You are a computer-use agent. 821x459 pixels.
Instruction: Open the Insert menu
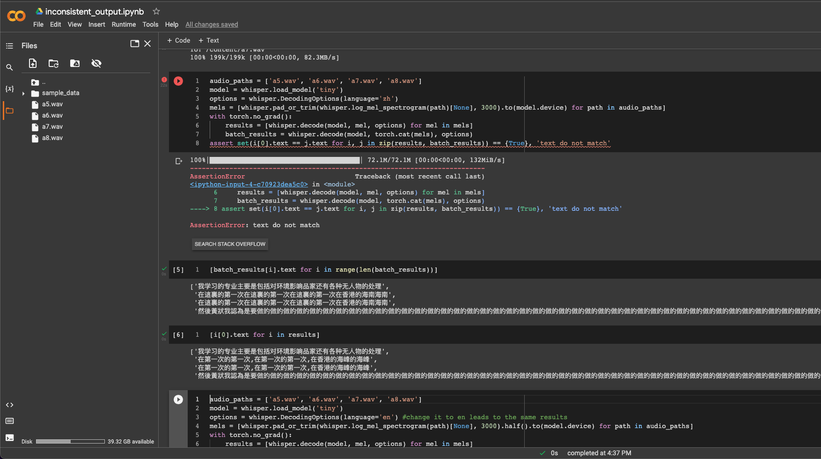(x=97, y=24)
